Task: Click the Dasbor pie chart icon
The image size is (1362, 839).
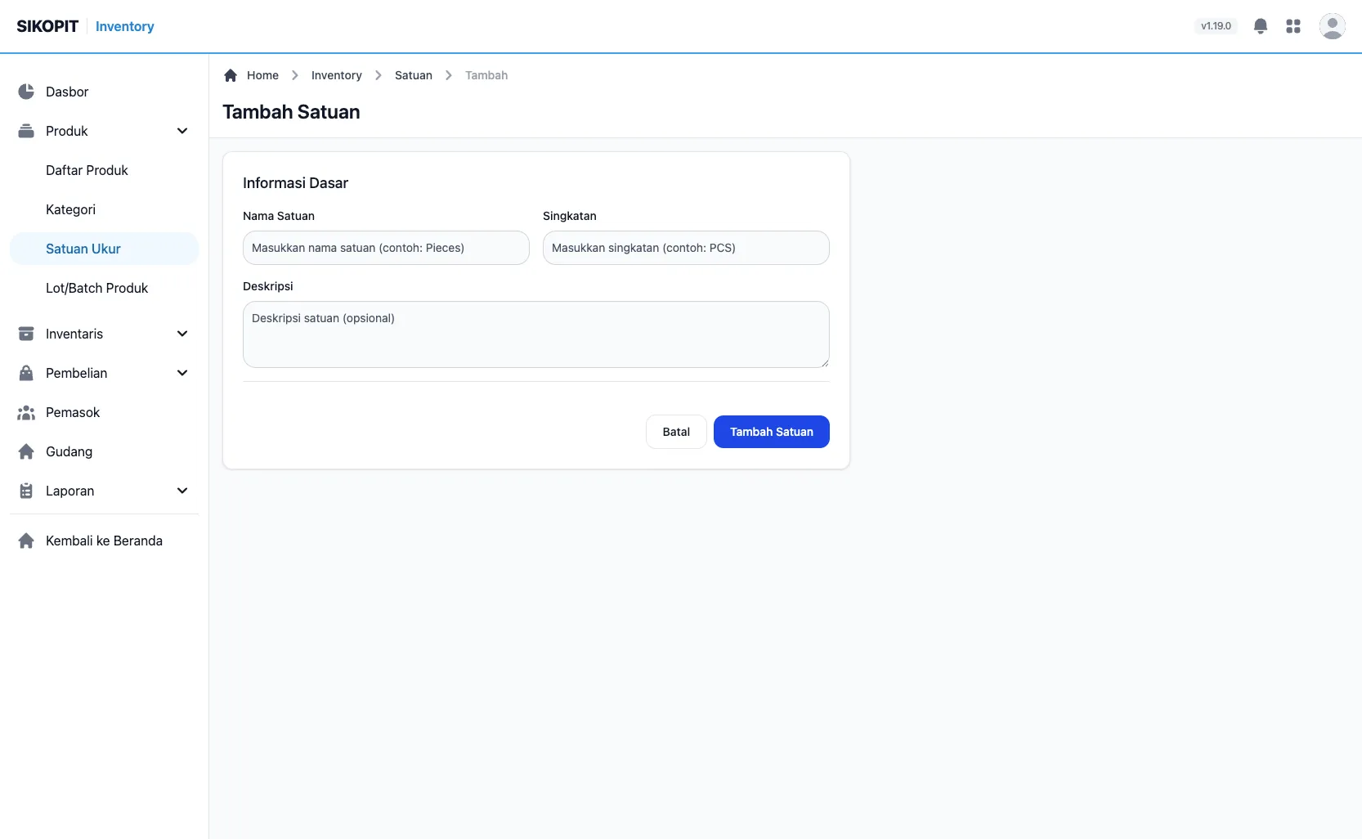Action: click(26, 92)
